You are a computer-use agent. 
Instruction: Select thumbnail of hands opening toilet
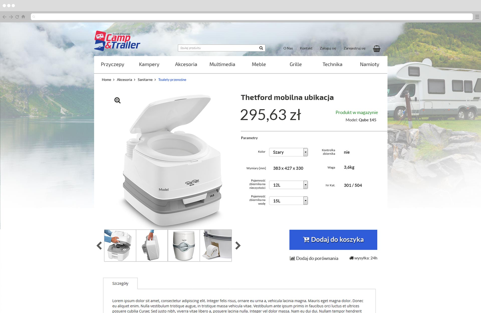pos(120,246)
